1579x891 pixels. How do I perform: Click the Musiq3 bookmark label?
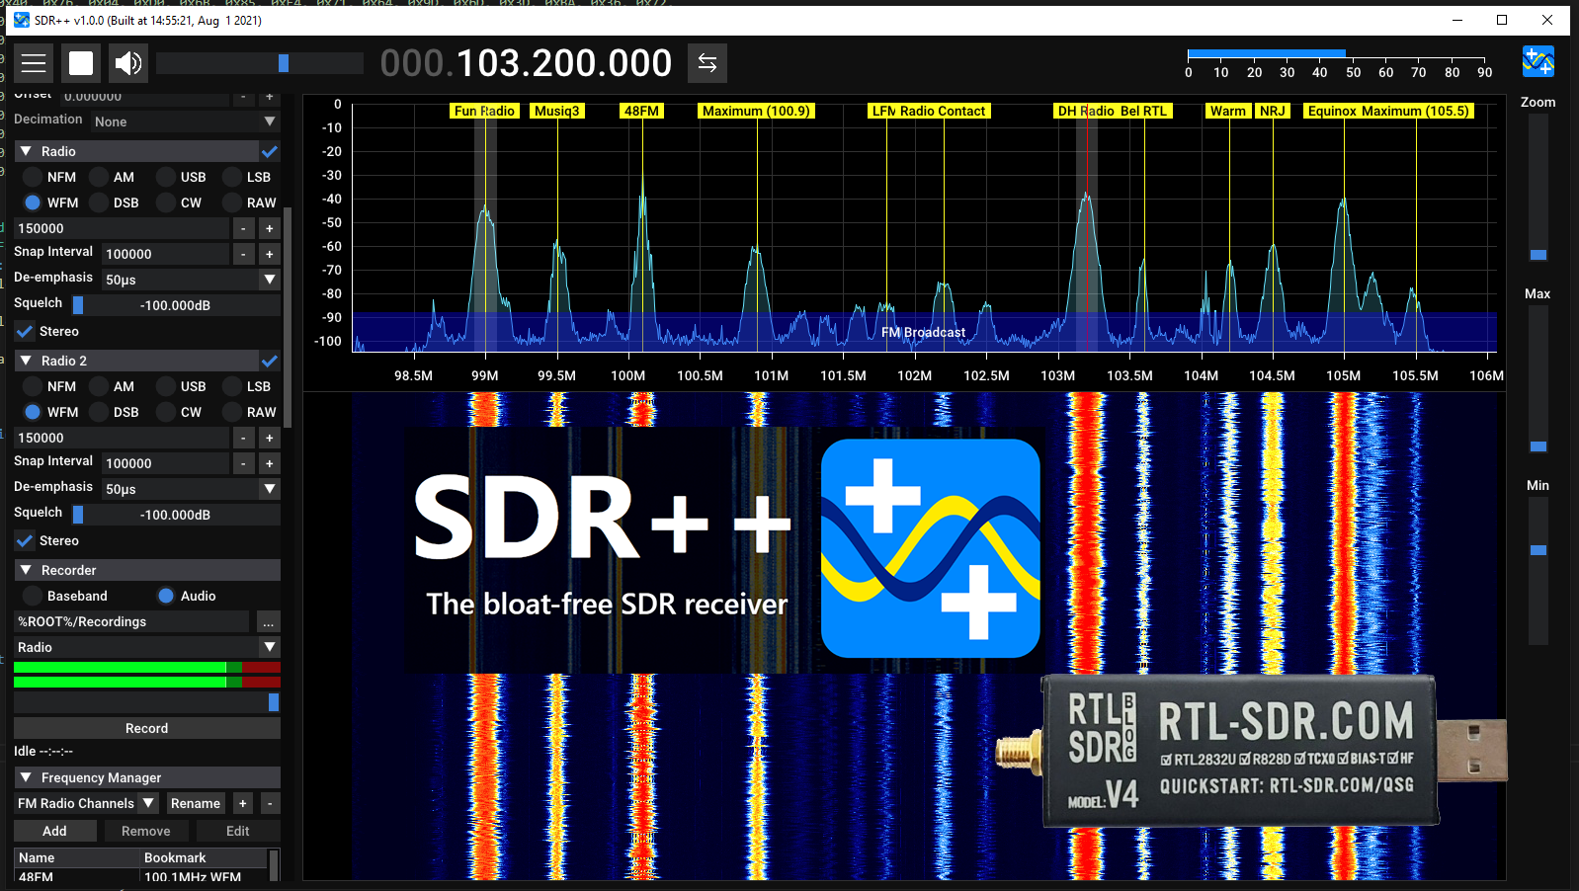tap(557, 111)
